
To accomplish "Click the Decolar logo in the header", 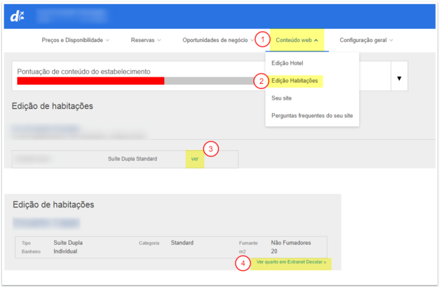I will click(x=17, y=16).
